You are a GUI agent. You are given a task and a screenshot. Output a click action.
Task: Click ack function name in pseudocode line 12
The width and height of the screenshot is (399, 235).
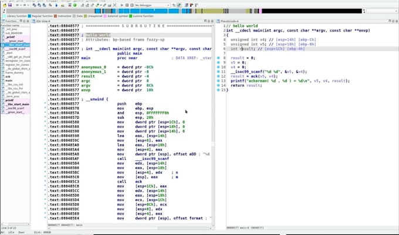click(255, 76)
